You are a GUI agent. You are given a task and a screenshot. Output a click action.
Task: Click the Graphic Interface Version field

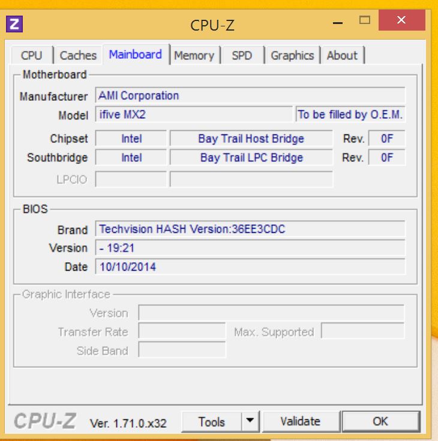tap(271, 313)
